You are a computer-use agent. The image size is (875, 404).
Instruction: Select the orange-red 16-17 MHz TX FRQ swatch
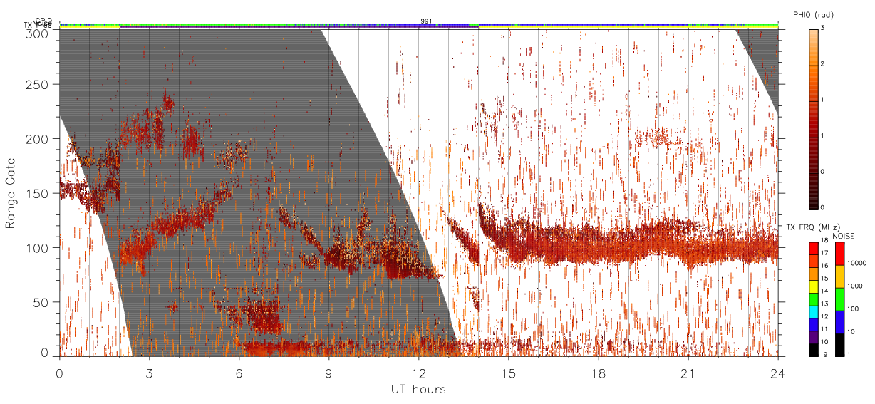[814, 260]
